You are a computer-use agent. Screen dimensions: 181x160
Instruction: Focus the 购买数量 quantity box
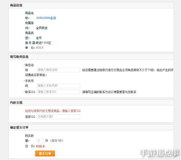[40, 141]
